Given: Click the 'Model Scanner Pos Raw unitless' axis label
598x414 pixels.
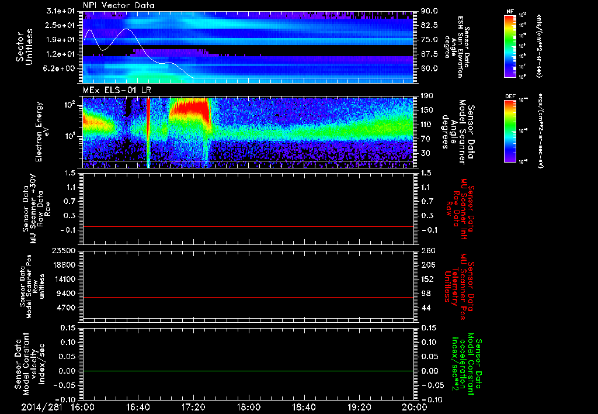Looking at the screenshot, I should (x=32, y=287).
